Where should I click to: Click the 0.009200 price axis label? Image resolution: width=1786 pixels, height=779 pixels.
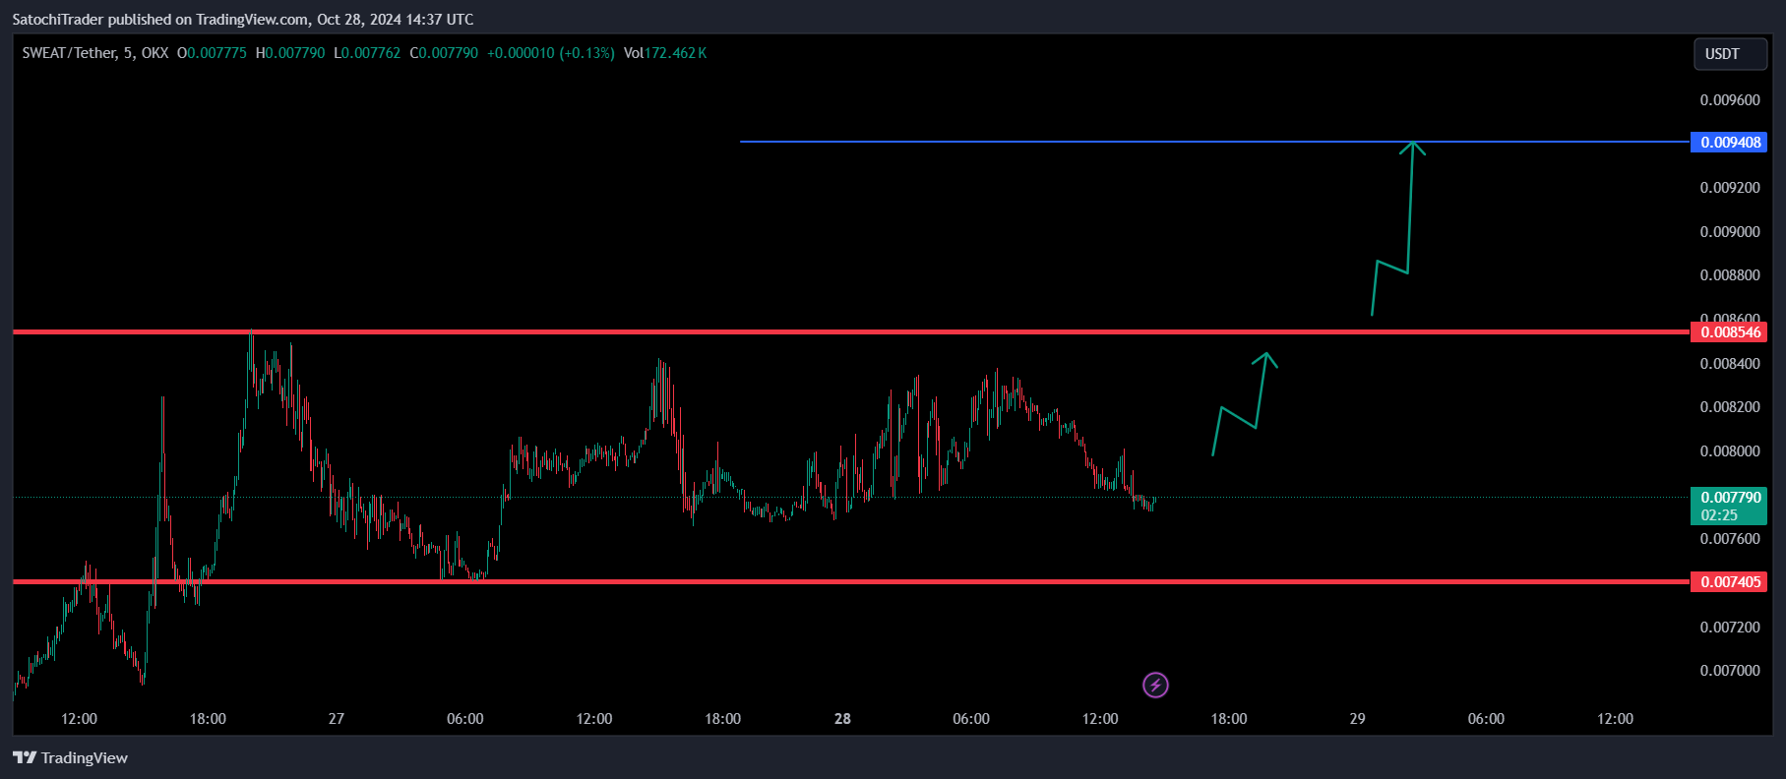[1730, 188]
